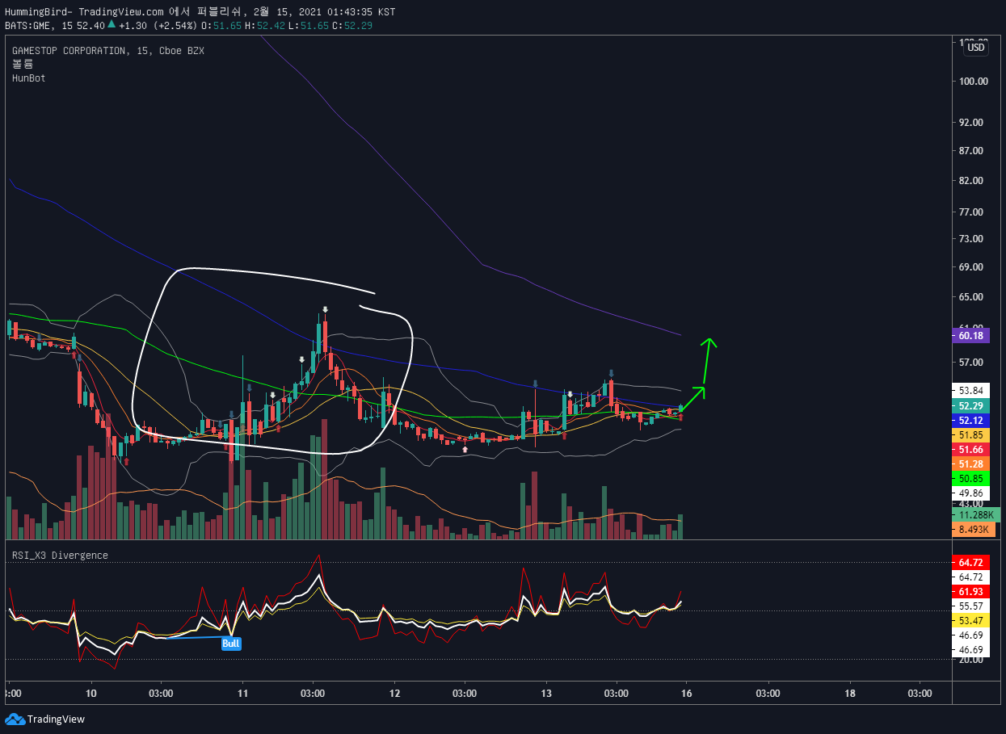Viewport: 1006px width, 734px height.
Task: Click the 73.00 price axis label
Action: (971, 239)
